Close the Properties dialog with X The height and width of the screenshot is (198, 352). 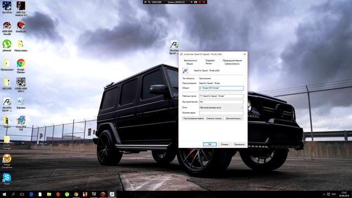(x=245, y=54)
